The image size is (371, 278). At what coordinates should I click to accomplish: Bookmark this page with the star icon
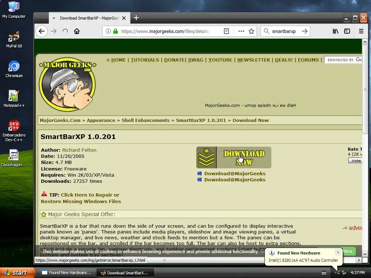(251, 31)
